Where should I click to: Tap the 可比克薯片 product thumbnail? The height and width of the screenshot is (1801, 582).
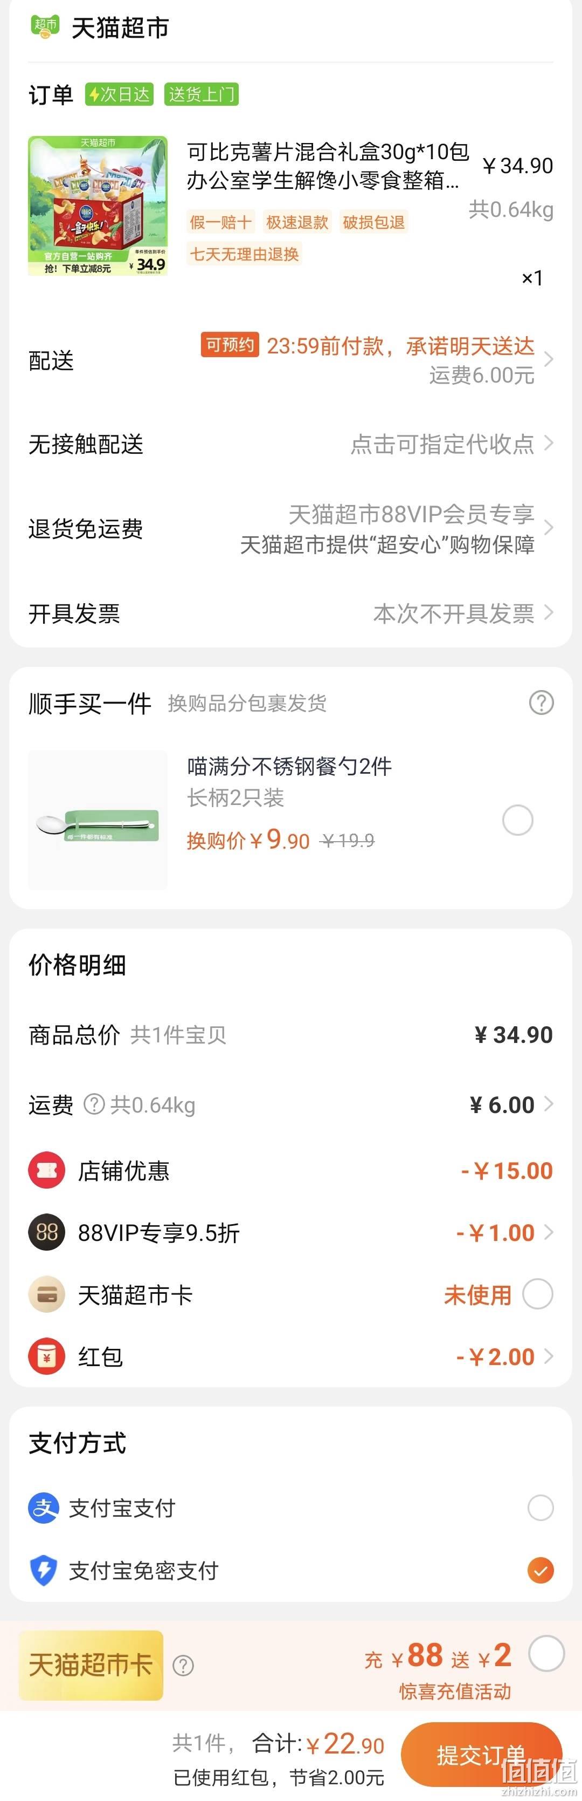[98, 206]
